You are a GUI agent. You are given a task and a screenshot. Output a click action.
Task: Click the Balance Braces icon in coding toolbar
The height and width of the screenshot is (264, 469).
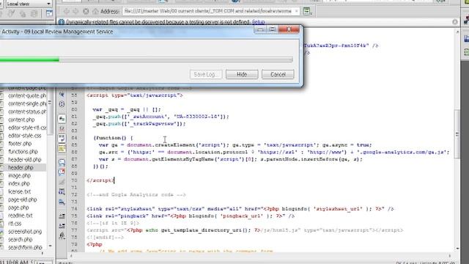point(62,104)
